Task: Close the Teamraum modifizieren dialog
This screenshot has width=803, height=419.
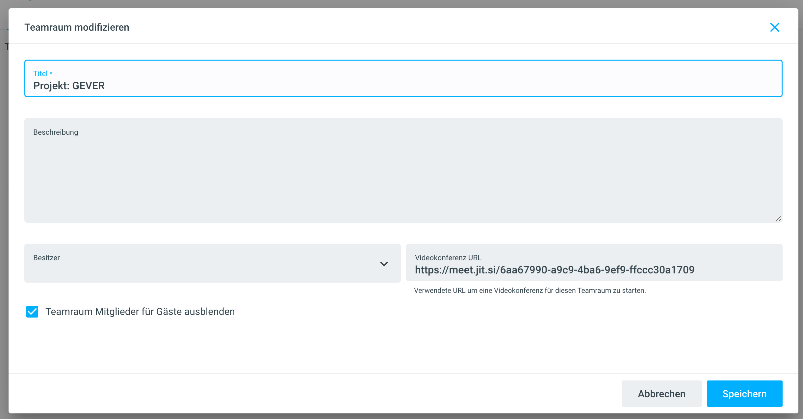Action: pyautogui.click(x=774, y=27)
